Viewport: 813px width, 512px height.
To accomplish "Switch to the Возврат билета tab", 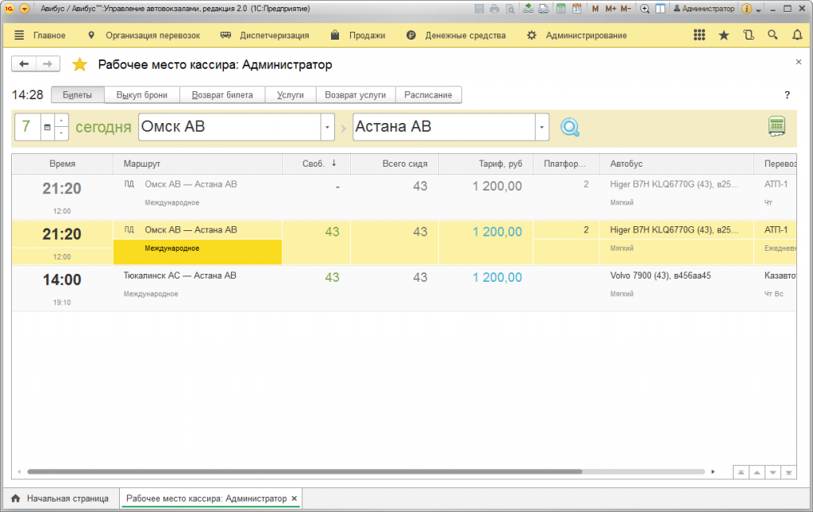I will [222, 94].
